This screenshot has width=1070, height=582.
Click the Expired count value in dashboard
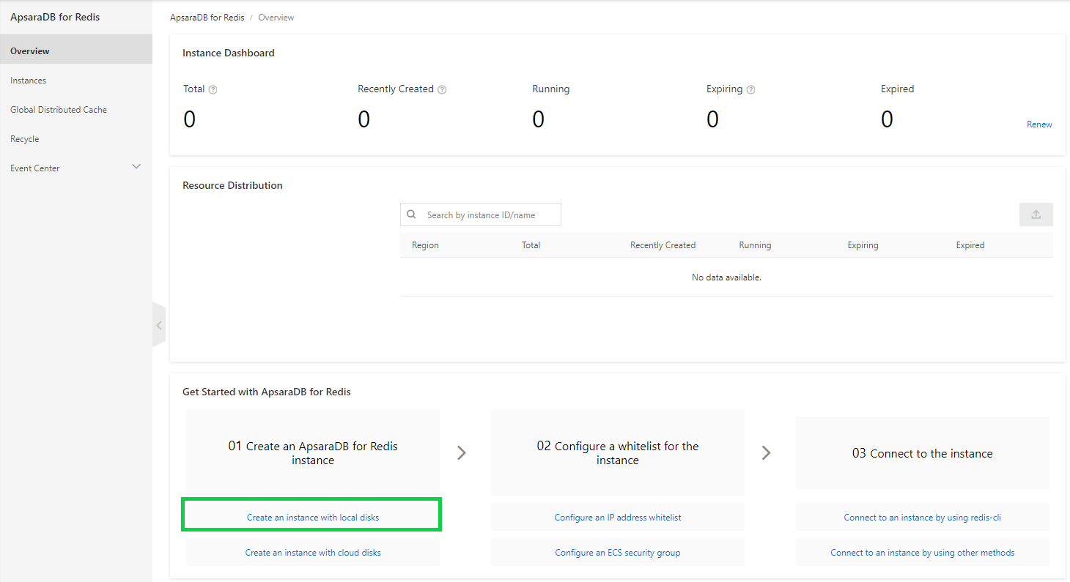[888, 119]
